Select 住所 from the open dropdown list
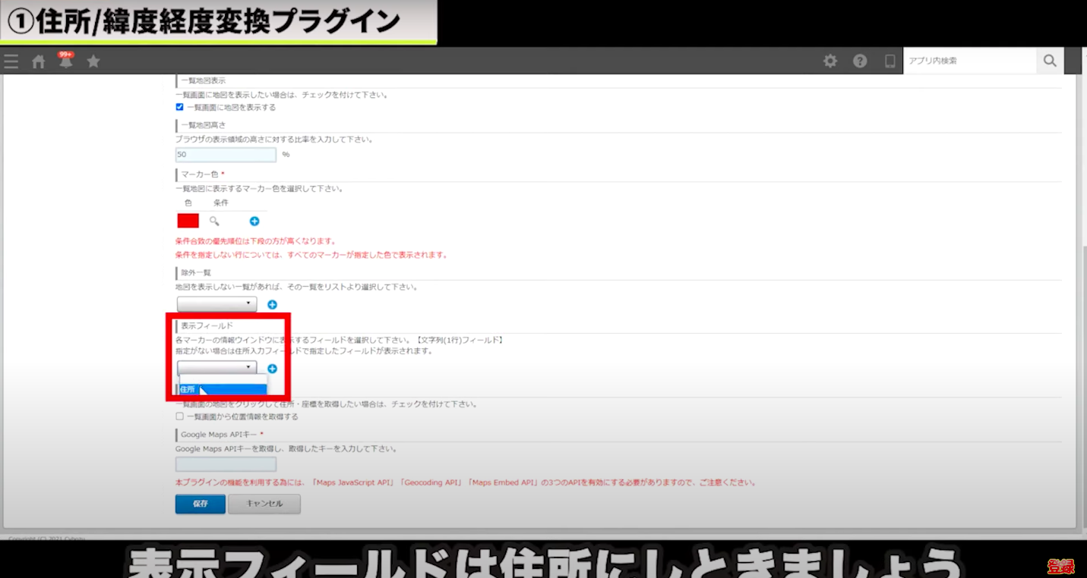This screenshot has height=578, width=1087. (222, 389)
